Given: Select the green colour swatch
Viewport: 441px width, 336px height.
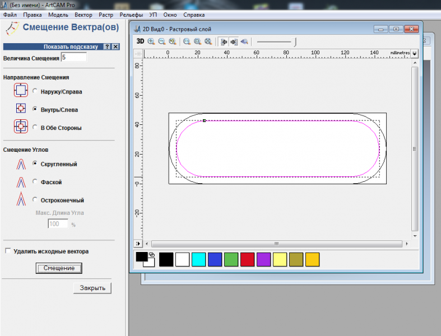Looking at the screenshot, I should pyautogui.click(x=231, y=259).
